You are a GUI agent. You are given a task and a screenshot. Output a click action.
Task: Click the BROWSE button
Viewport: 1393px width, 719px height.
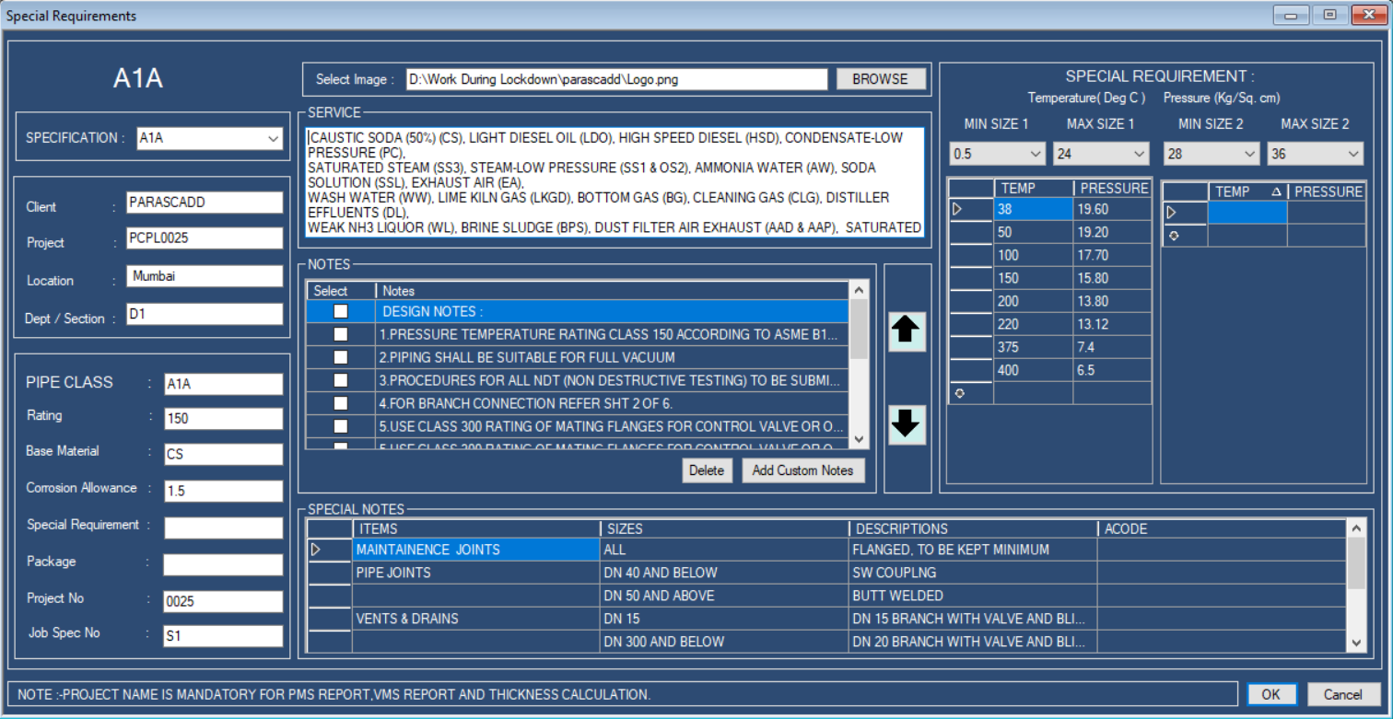881,79
